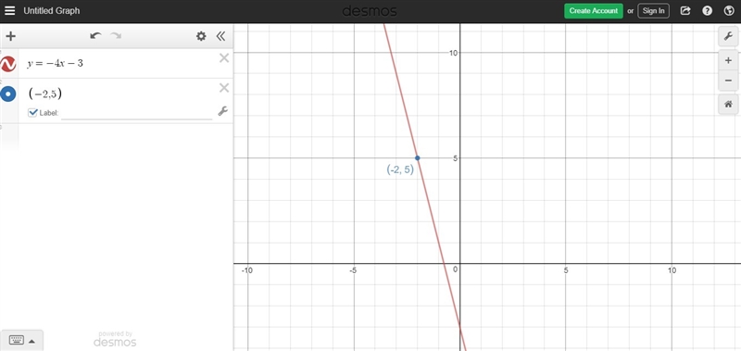
Task: Click Create Account button
Action: pos(594,10)
